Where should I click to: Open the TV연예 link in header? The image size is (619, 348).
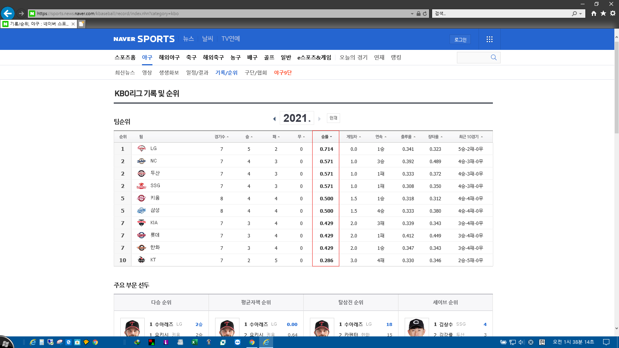pyautogui.click(x=231, y=39)
